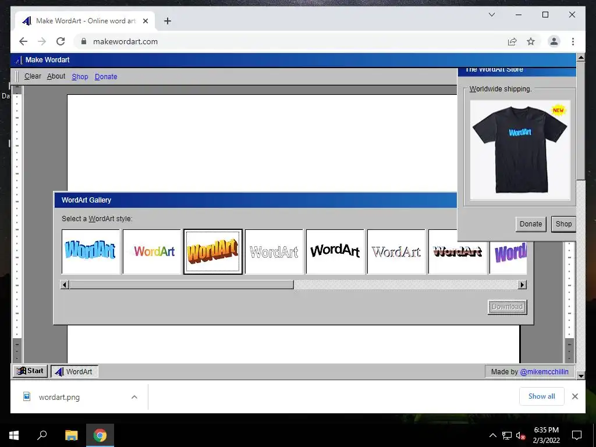Open a new browser tab
This screenshot has height=447, width=596.
[x=167, y=21]
